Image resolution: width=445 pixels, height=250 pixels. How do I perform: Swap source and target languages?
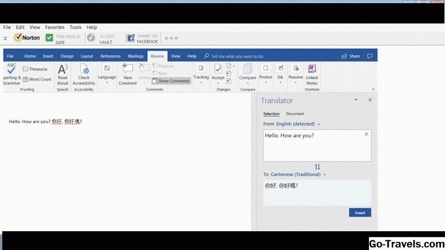(x=317, y=167)
